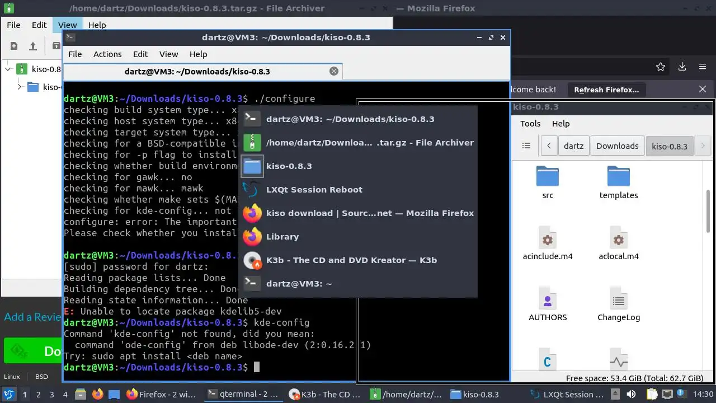Open the src folder in file manager
716x403 pixels.
coord(548,182)
